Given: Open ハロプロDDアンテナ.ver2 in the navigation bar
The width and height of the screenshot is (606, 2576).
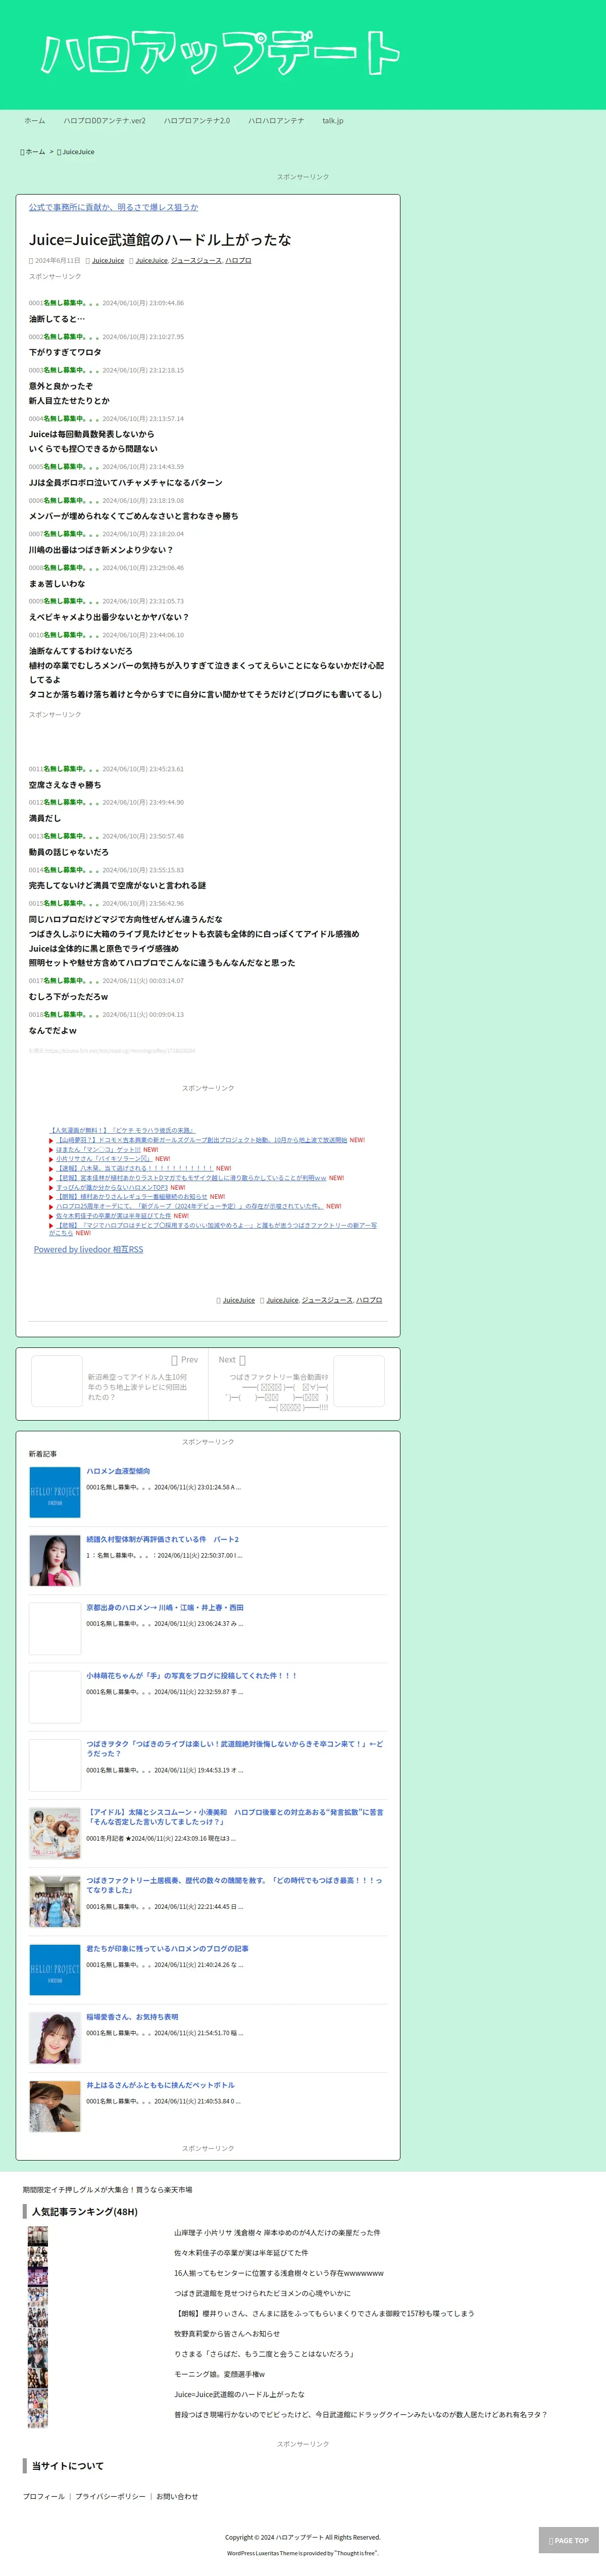Looking at the screenshot, I should coord(105,121).
